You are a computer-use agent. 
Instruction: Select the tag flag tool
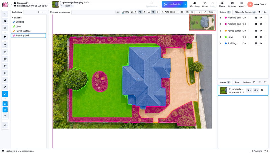point(5,37)
